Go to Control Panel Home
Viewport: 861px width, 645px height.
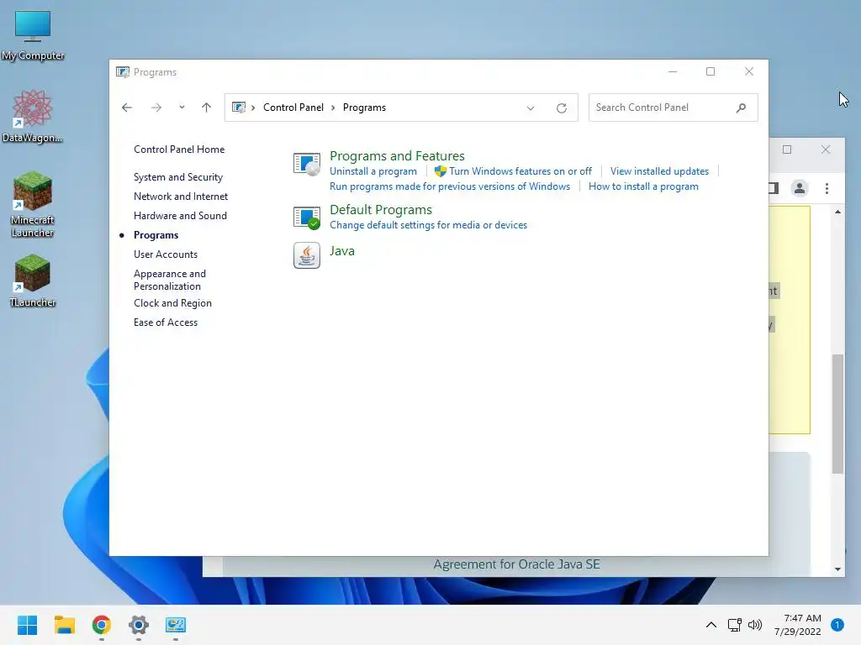point(179,149)
